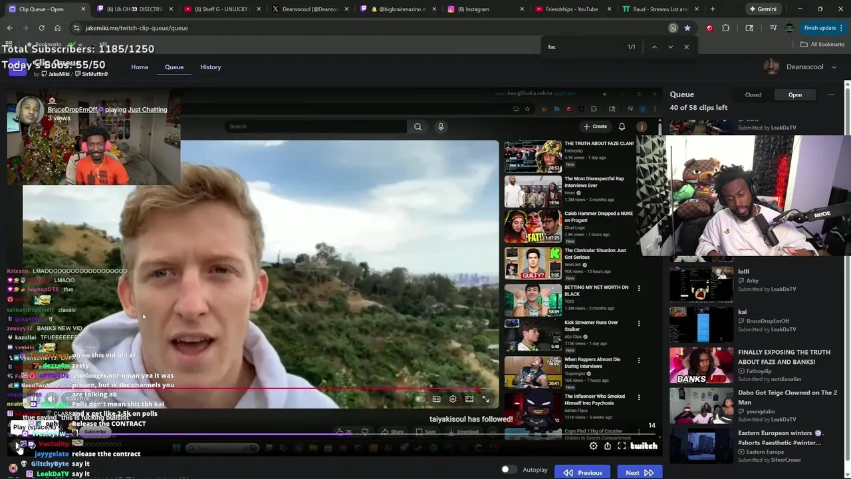Viewport: 851px width, 479px height.
Task: Go to Previous clip
Action: coord(582,472)
